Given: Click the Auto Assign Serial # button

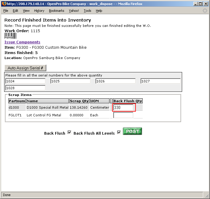Looking at the screenshot, I should (26, 68).
